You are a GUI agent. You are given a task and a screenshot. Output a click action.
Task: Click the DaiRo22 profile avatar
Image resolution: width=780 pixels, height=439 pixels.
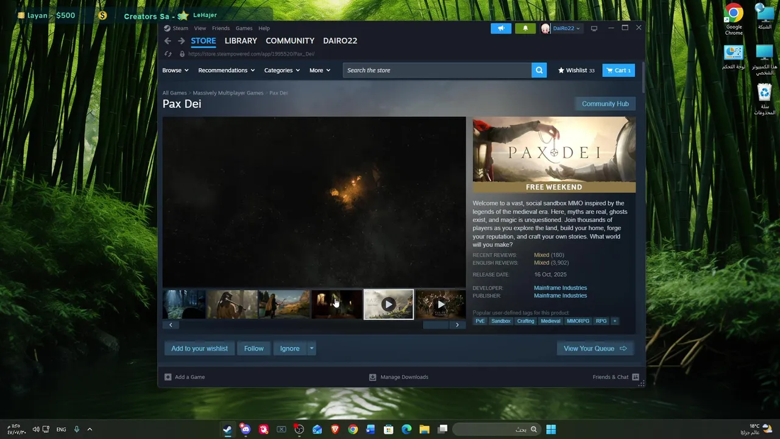coord(545,29)
